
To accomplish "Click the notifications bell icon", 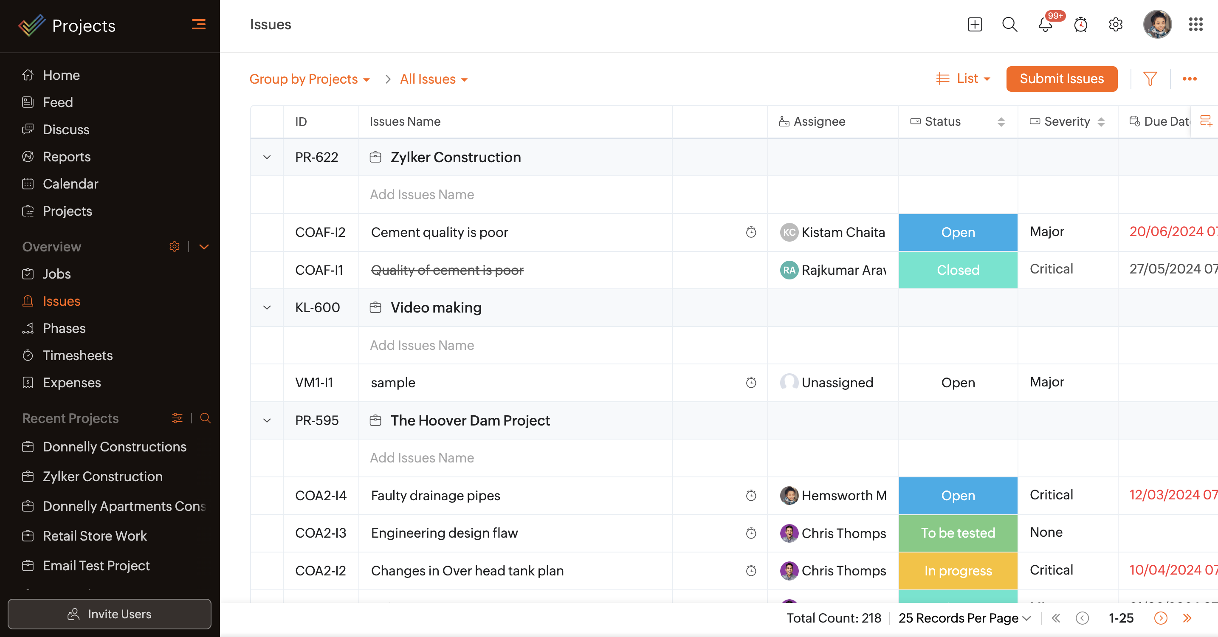I will click(1045, 25).
